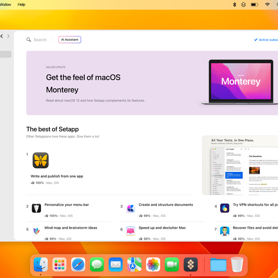The image size is (278, 278).
Task: Click the battery status icon
Action: (254, 5)
